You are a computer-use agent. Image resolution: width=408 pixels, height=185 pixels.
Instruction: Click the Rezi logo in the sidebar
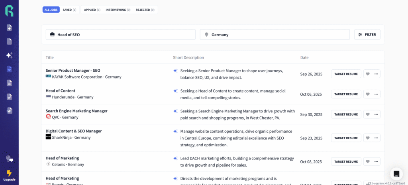click(9, 11)
